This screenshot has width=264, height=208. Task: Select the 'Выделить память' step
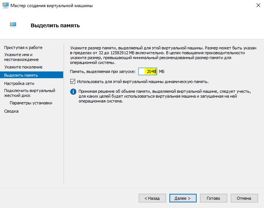32,75
